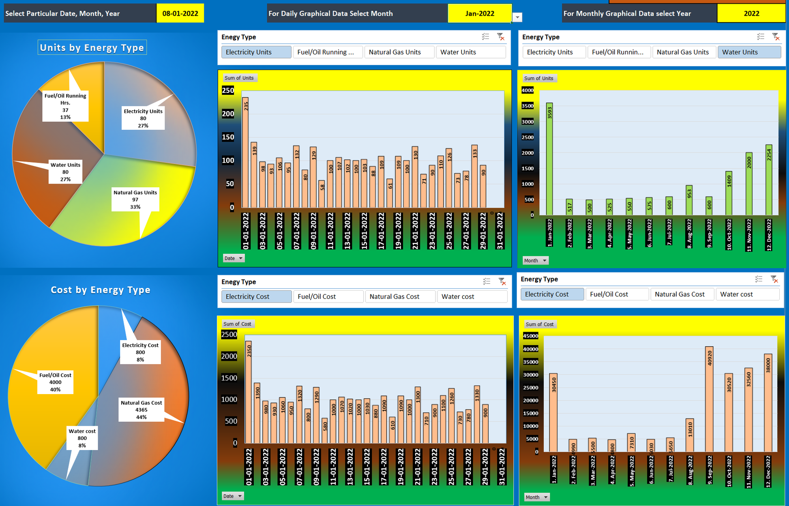Enable multi-select on the monthly Units Energy Type slicer
Image resolution: width=789 pixels, height=506 pixels.
click(x=761, y=36)
